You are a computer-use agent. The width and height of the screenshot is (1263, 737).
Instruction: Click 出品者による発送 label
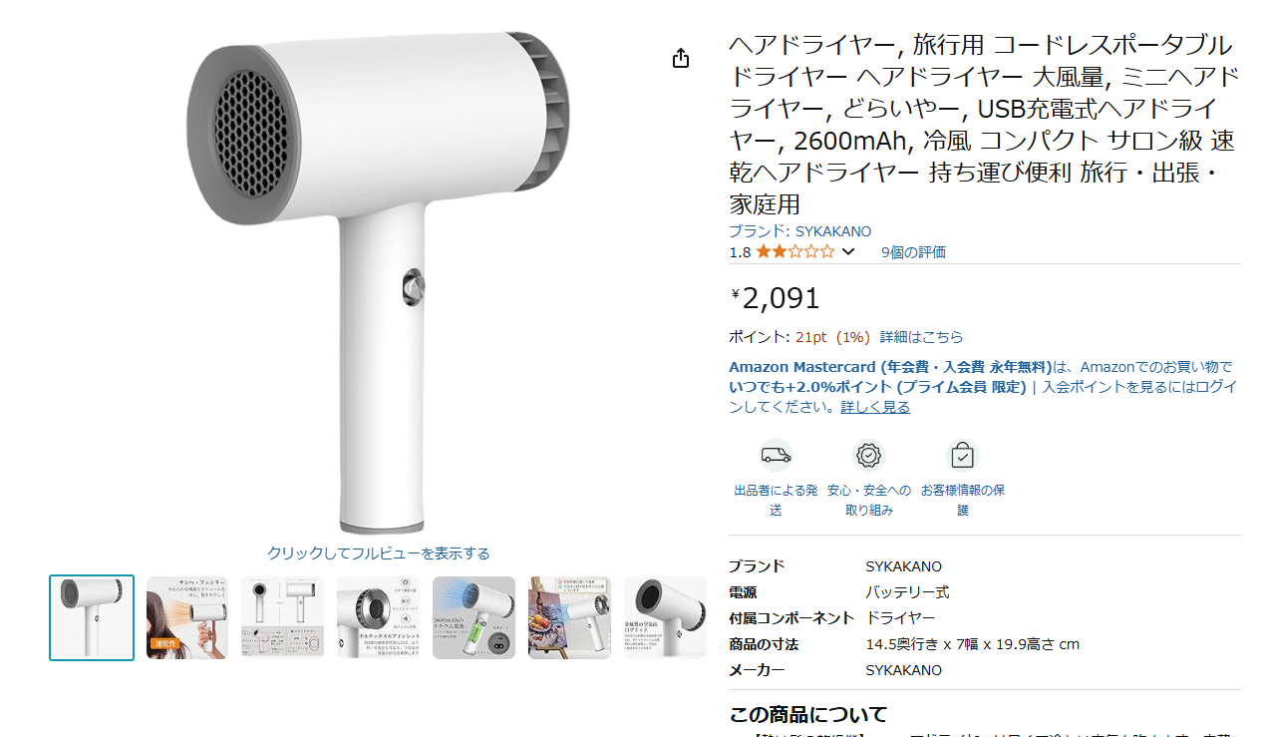pos(776,500)
